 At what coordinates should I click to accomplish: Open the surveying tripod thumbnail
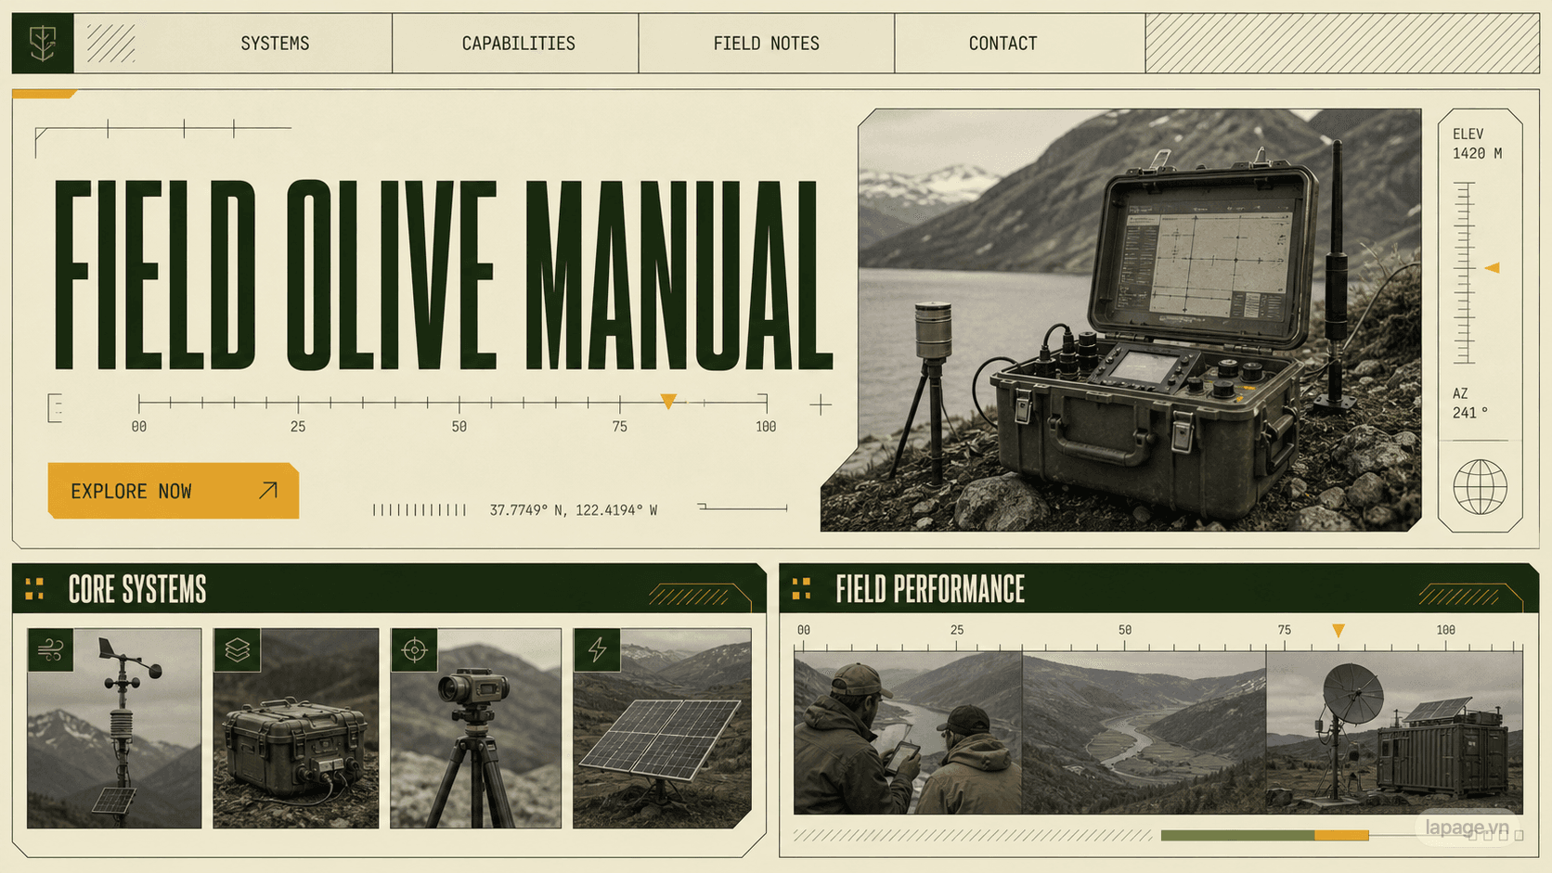click(475, 728)
